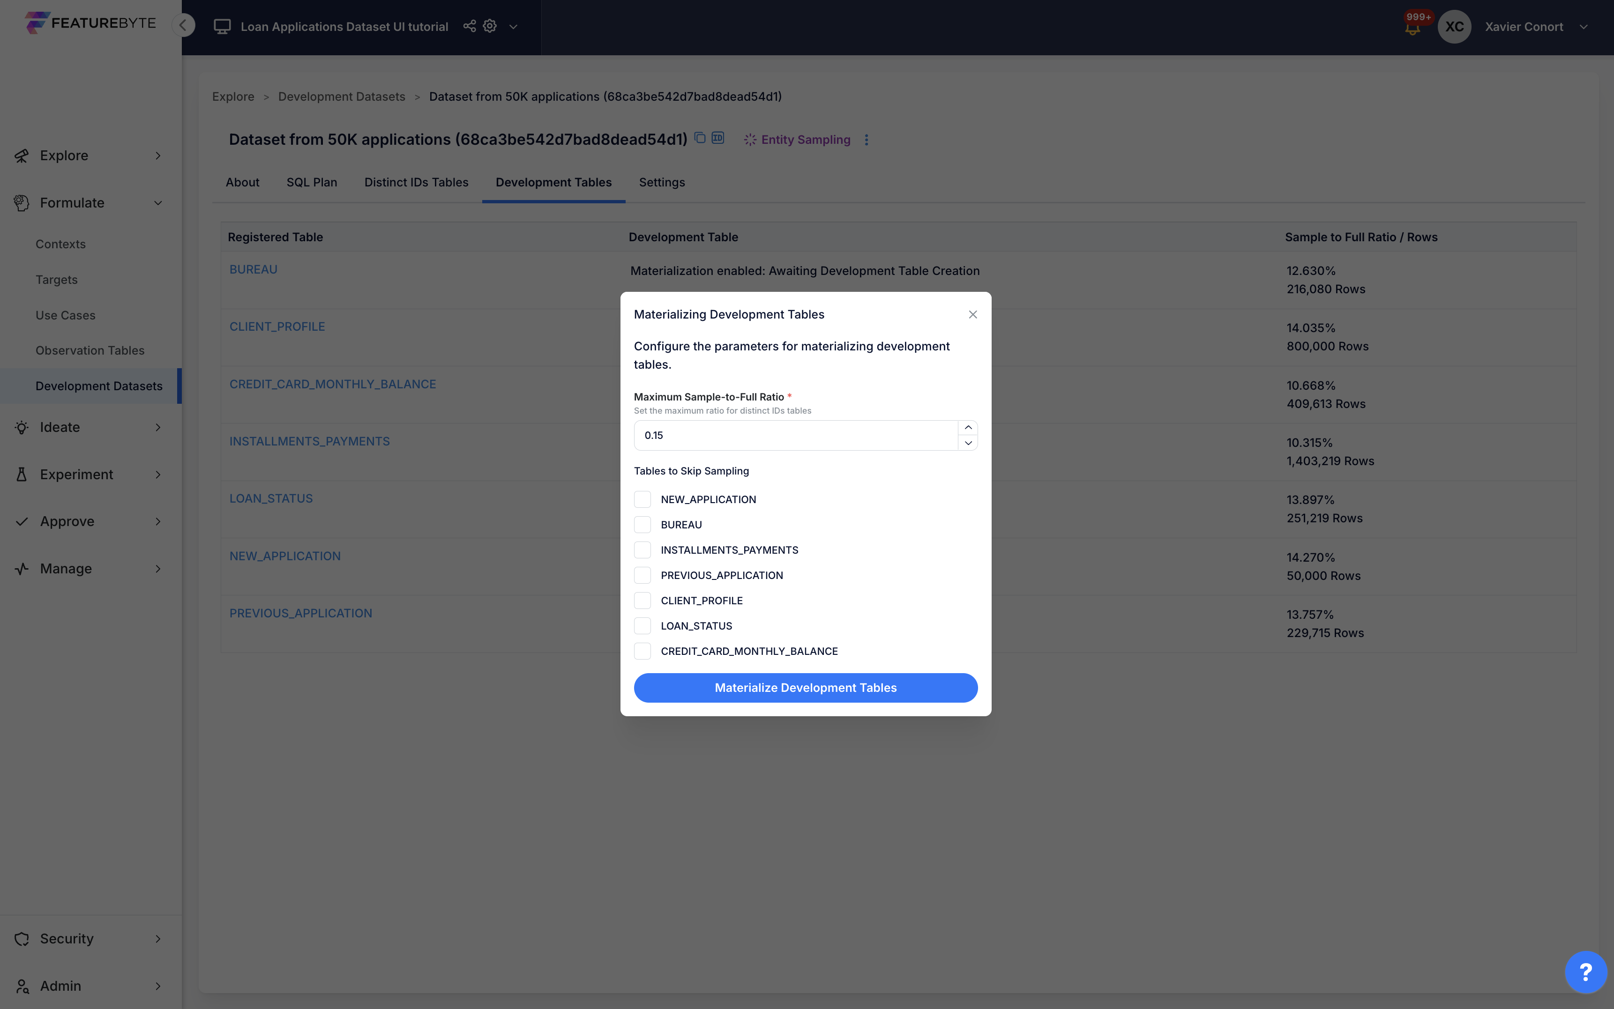The width and height of the screenshot is (1614, 1009).
Task: Collapse the sidebar with the arrow button
Action: click(183, 25)
